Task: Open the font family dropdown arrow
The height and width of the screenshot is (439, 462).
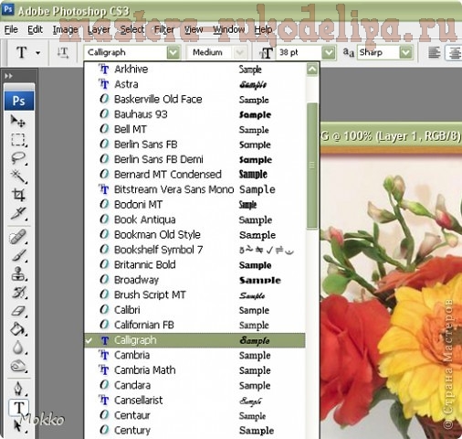Action: click(173, 52)
